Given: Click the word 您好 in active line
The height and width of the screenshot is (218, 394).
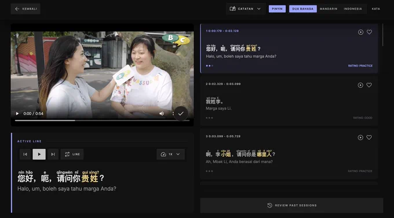Looking at the screenshot, I should click(25, 178).
